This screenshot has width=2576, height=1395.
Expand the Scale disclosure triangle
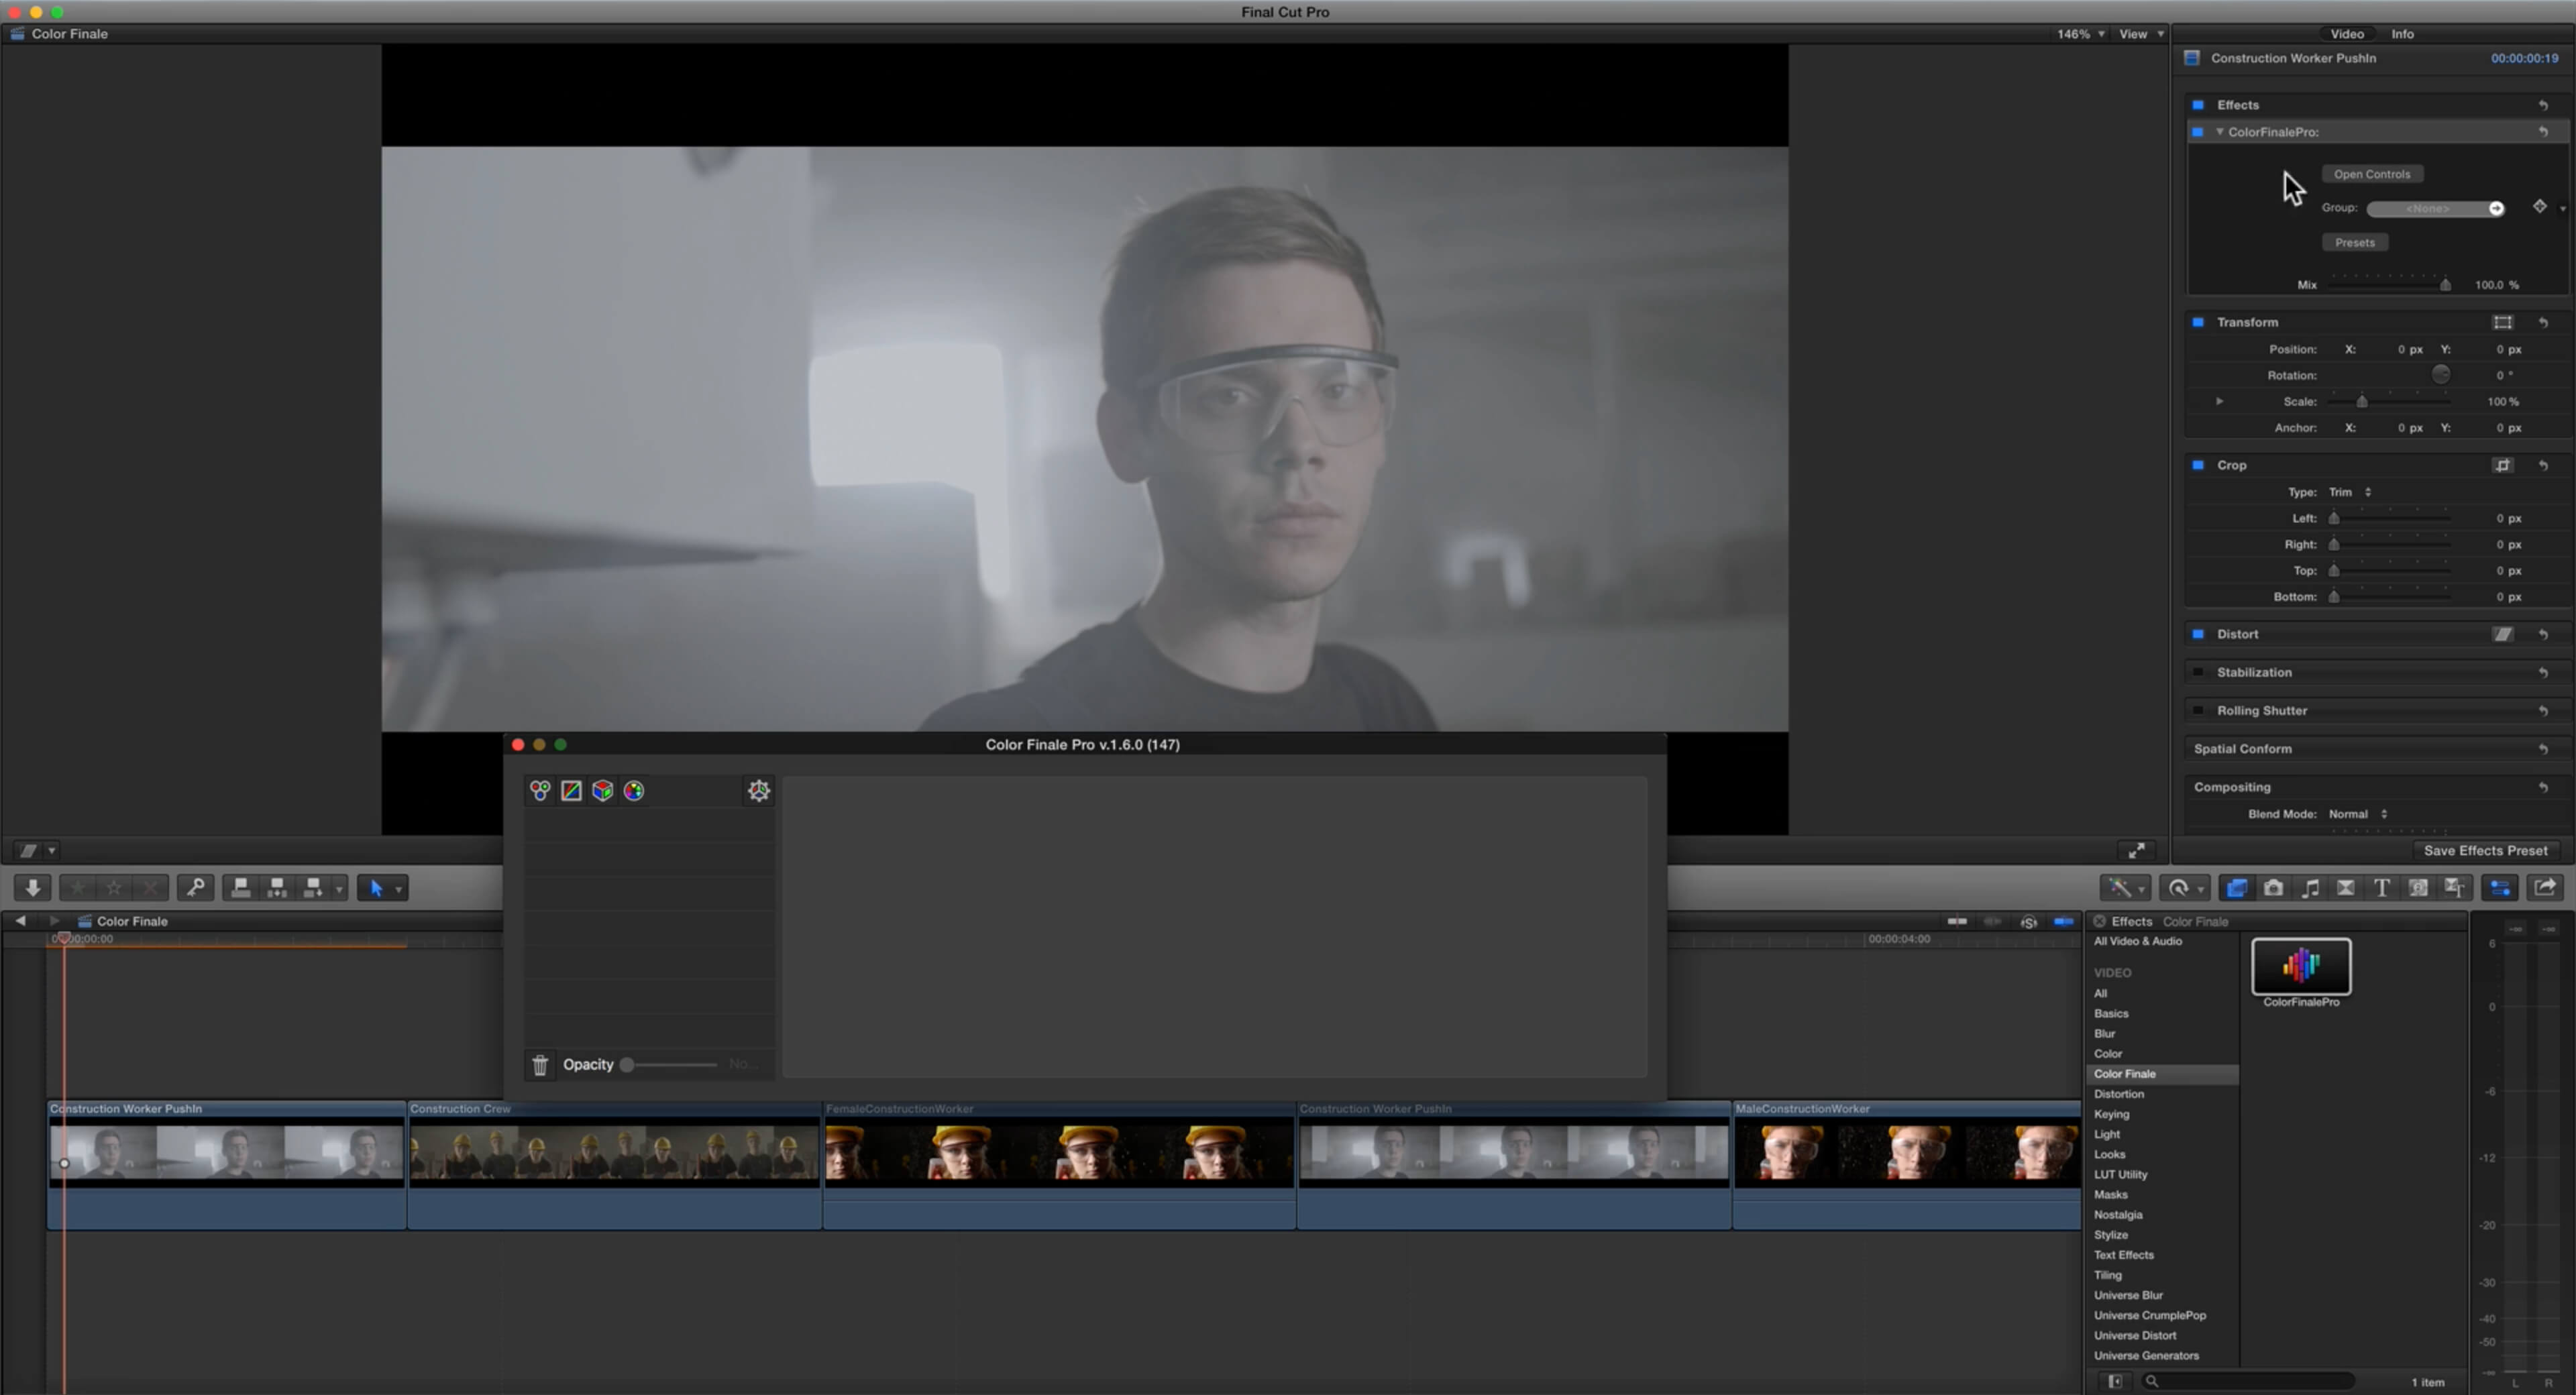tap(2220, 401)
